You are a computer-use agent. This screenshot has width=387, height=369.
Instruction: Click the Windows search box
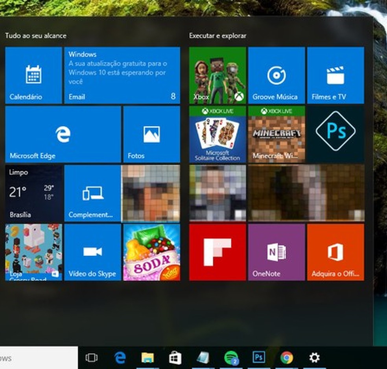[x=39, y=358]
